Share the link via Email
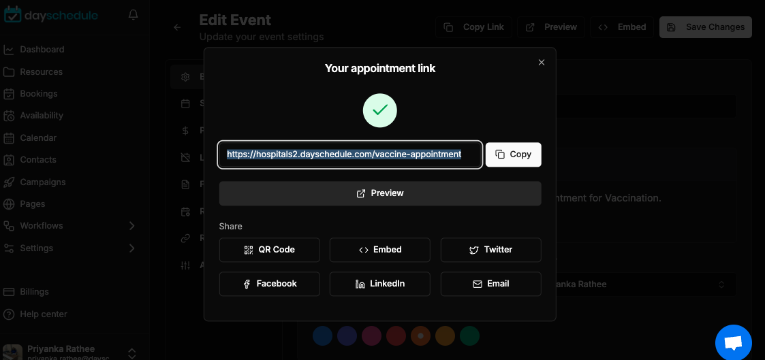 click(x=490, y=284)
